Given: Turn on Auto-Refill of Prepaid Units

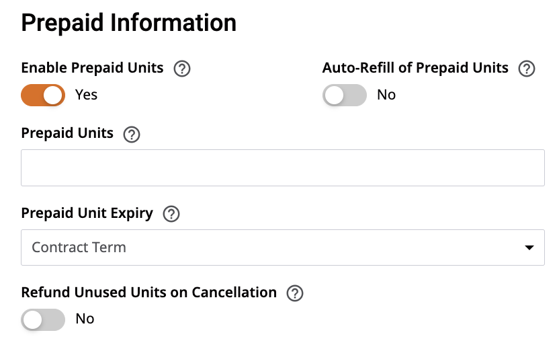Looking at the screenshot, I should coord(345,95).
